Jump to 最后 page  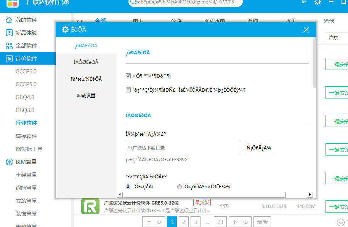(262, 222)
